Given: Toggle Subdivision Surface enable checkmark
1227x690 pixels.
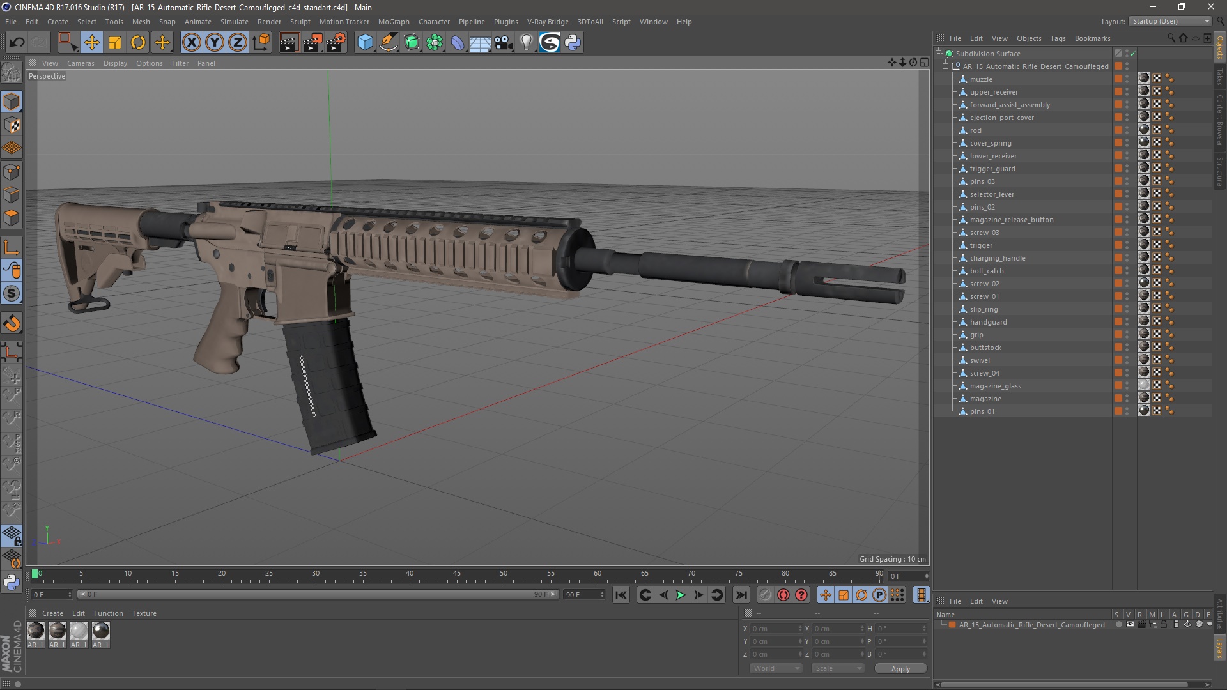Looking at the screenshot, I should click(x=1132, y=54).
